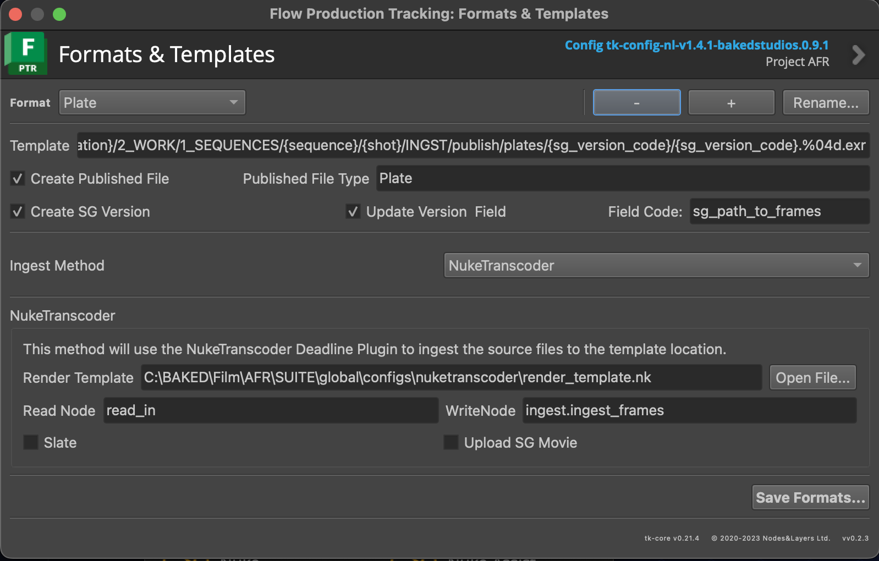Screen dimensions: 879x561
Task: Toggle the Create SG Version checkbox
Action: click(x=18, y=212)
